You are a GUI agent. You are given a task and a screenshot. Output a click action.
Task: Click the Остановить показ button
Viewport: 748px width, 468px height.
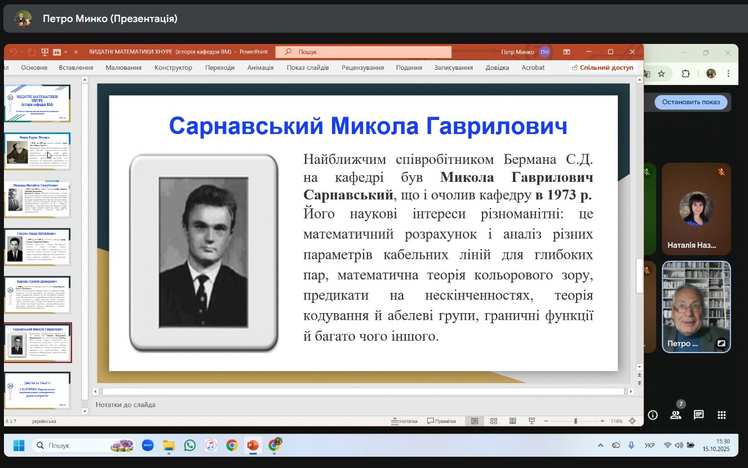(x=691, y=102)
